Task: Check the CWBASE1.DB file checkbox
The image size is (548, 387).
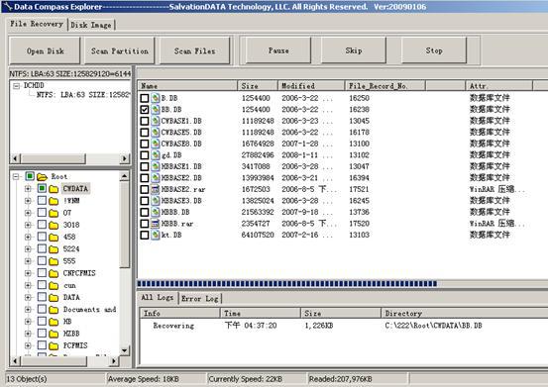Action: pyautogui.click(x=145, y=121)
